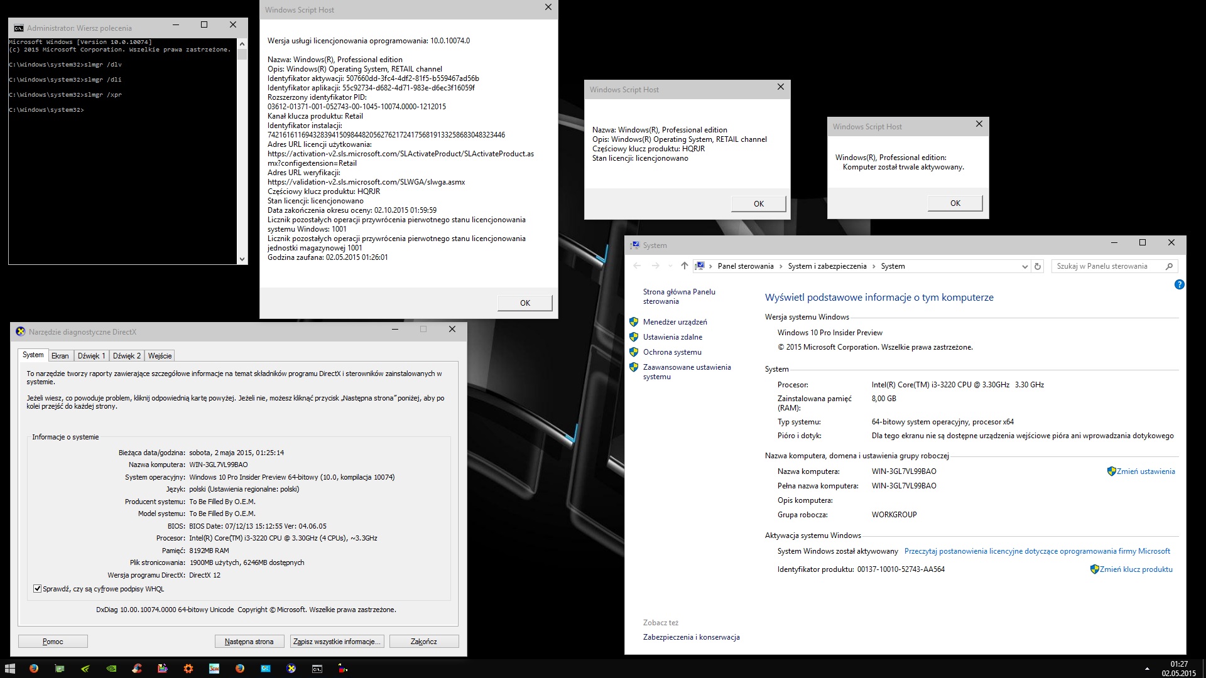Switch to the System control panel taskbar icon
The image size is (1206, 678).
[266, 669]
